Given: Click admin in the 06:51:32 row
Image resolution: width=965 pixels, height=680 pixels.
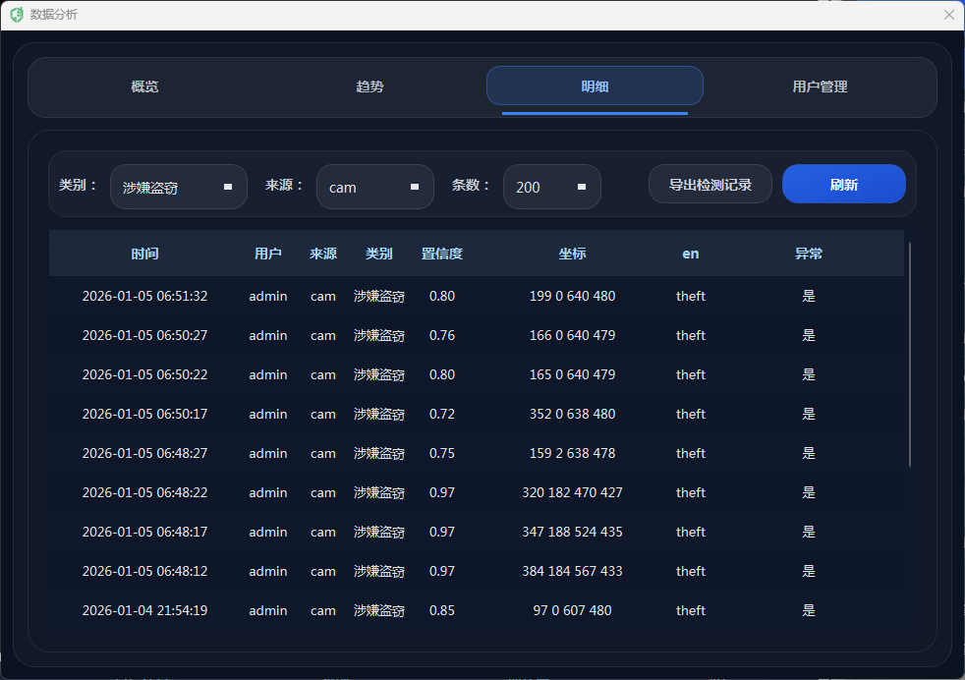Looking at the screenshot, I should pos(267,296).
